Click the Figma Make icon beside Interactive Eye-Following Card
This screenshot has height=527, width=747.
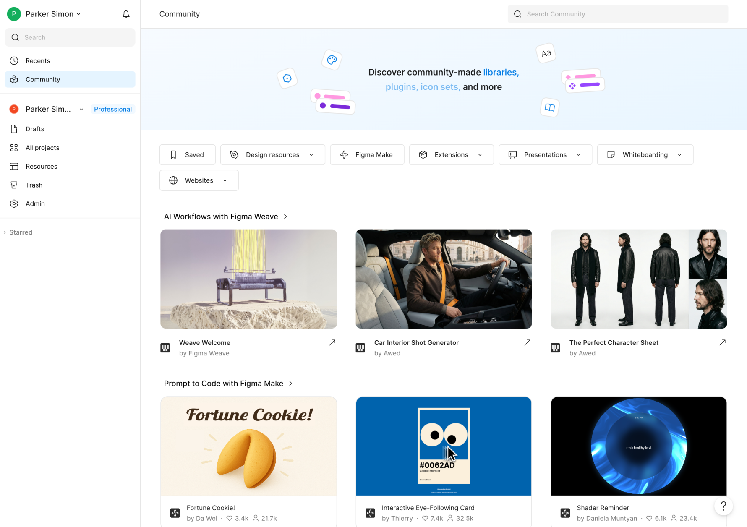pos(370,513)
